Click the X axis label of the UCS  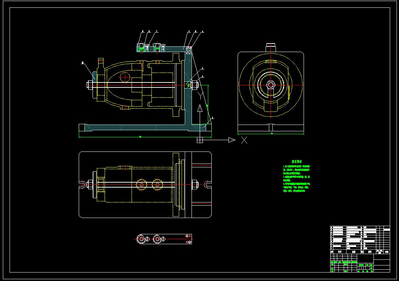click(244, 140)
